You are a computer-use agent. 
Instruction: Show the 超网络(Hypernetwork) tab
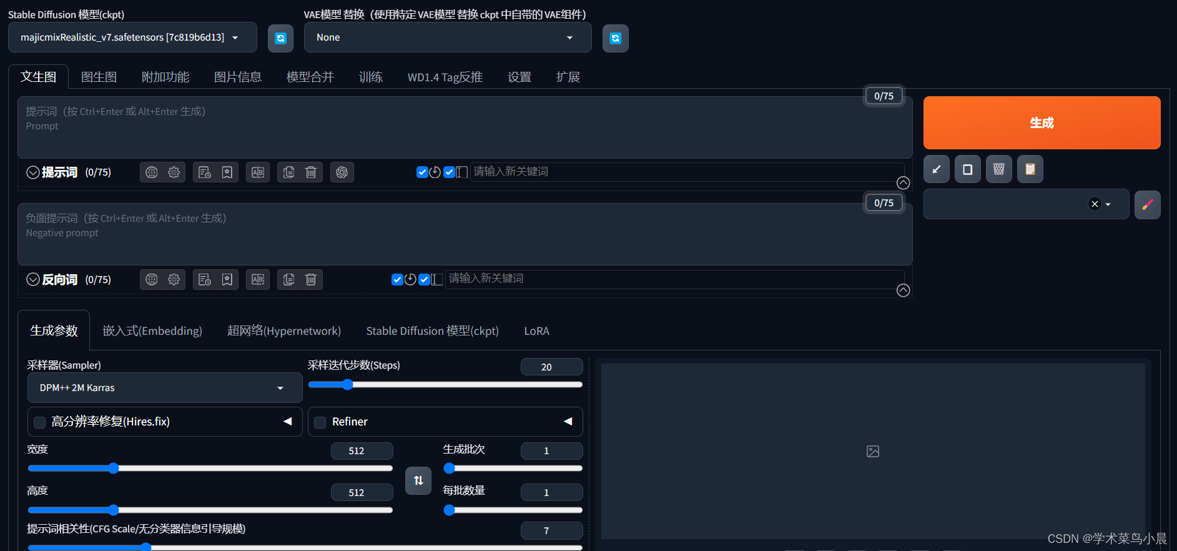click(284, 330)
